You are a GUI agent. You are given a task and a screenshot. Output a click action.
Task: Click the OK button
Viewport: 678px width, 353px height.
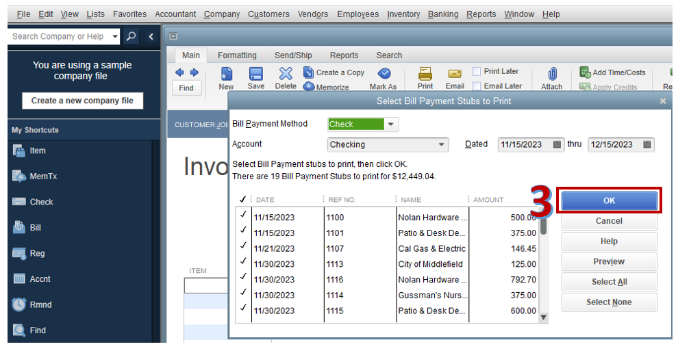609,200
